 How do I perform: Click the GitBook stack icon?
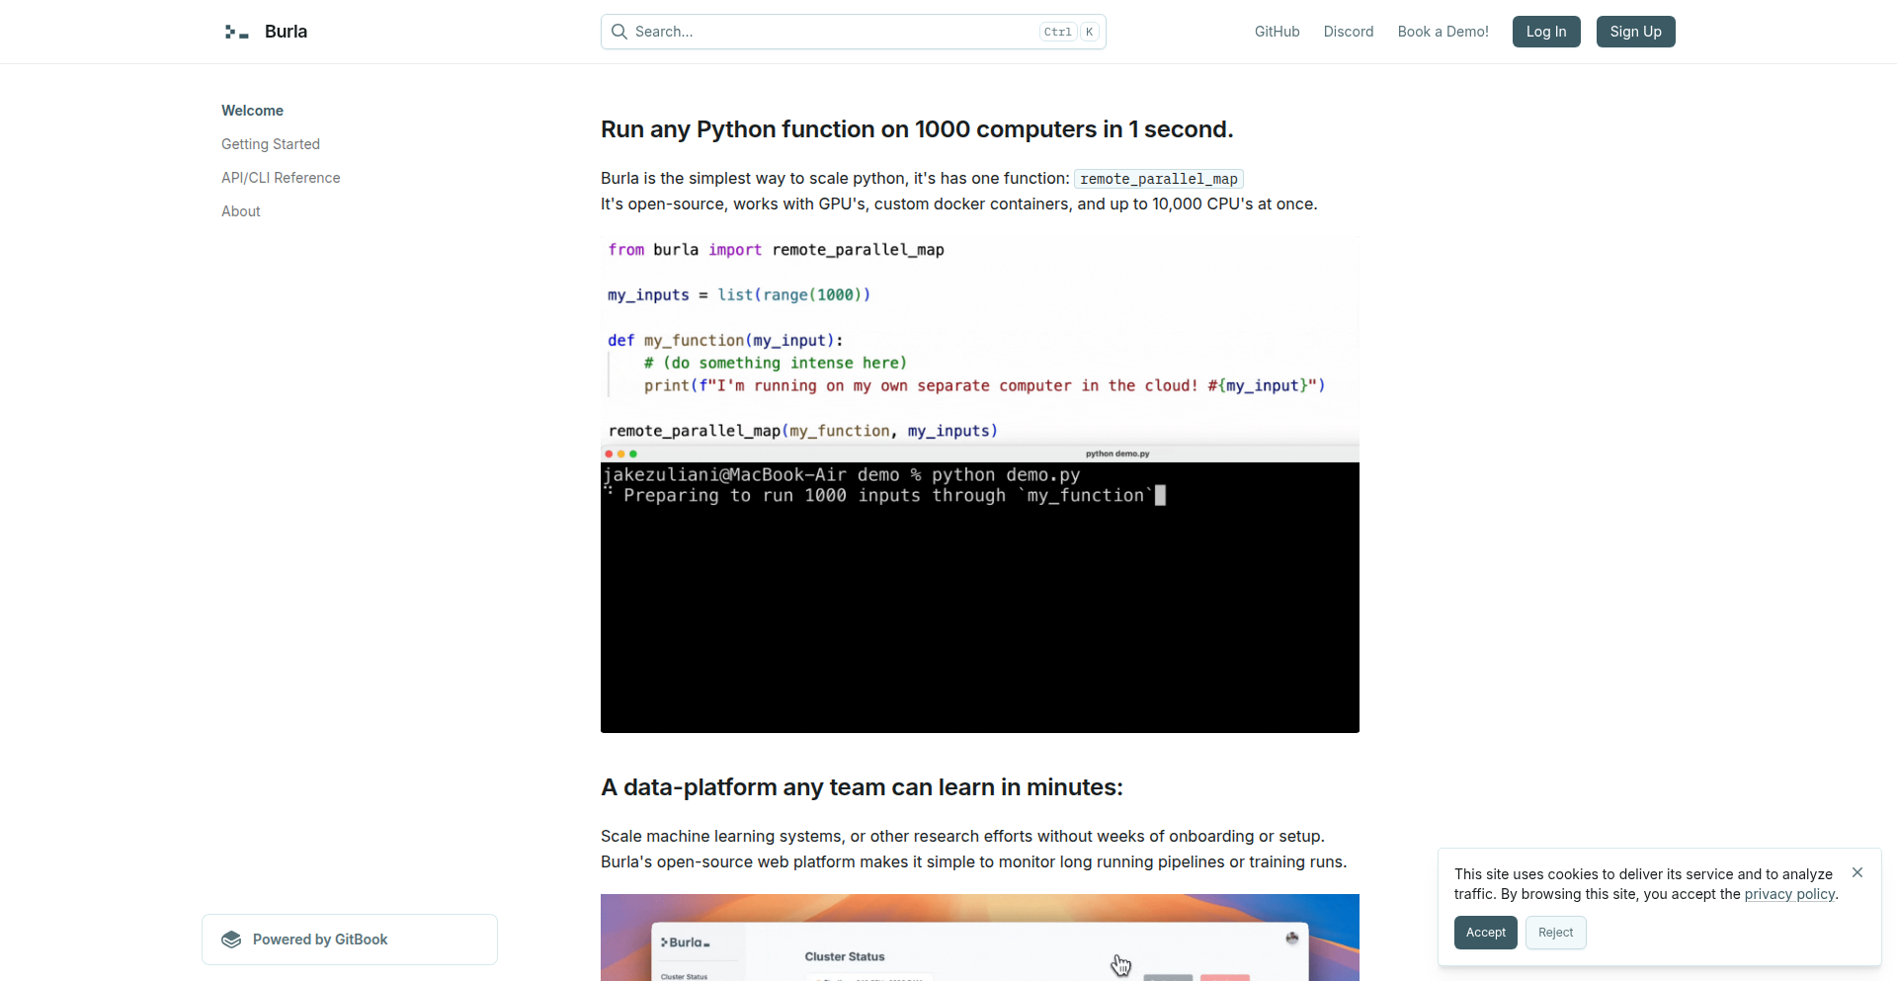[x=230, y=939]
